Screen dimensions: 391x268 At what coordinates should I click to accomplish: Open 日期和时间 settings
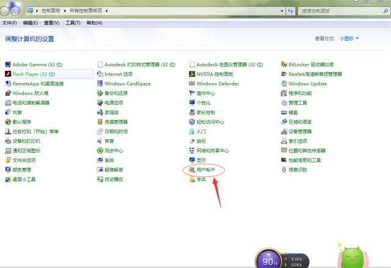coord(112,131)
